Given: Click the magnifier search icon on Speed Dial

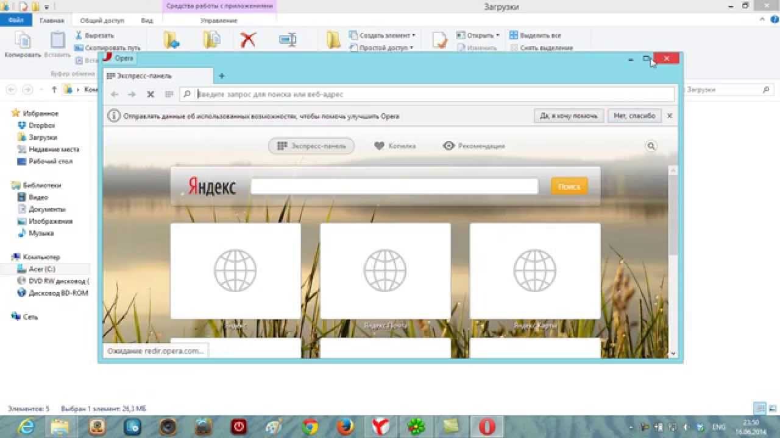Looking at the screenshot, I should pyautogui.click(x=651, y=146).
